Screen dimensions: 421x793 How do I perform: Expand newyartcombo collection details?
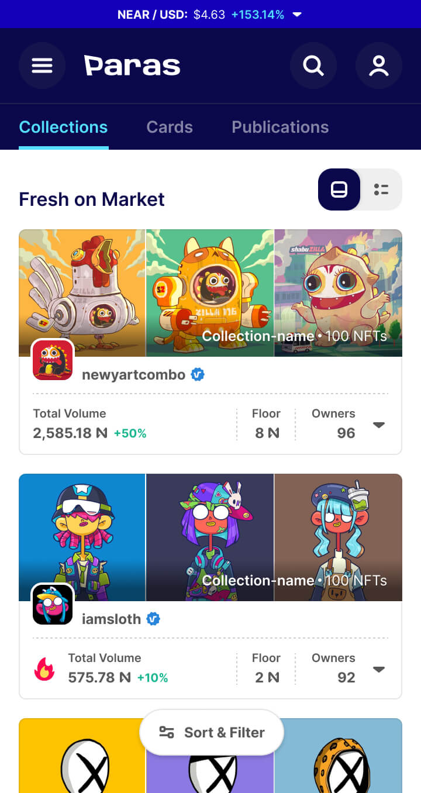tap(379, 425)
